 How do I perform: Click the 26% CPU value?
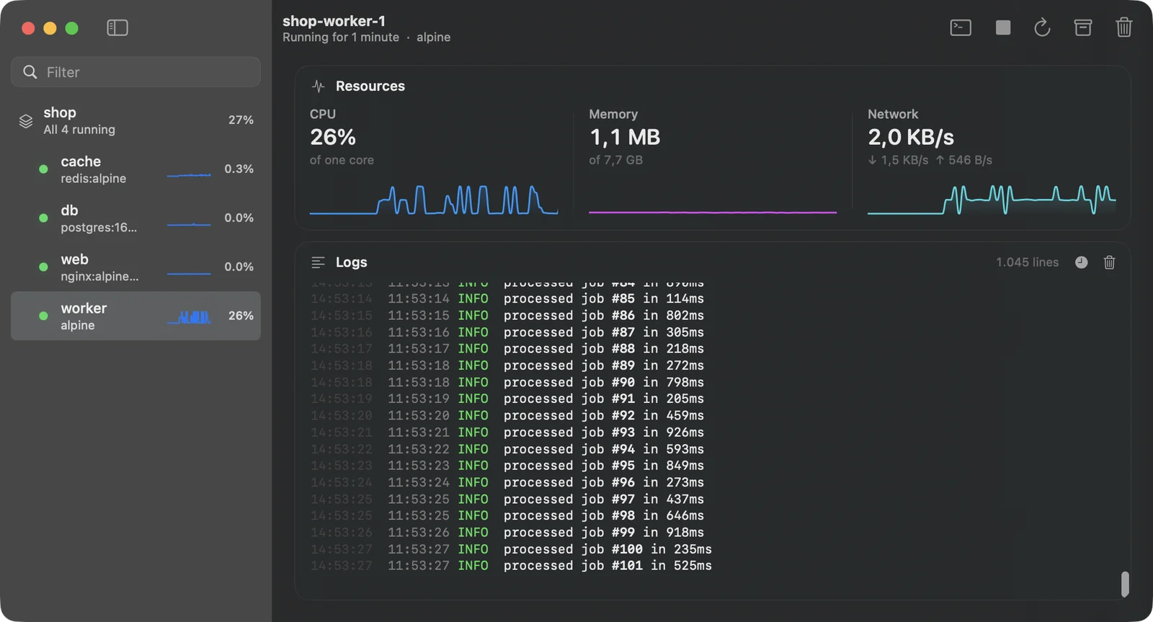(333, 137)
